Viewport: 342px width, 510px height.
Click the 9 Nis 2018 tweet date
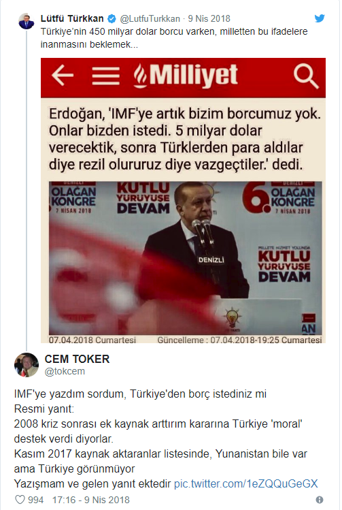[x=209, y=18]
